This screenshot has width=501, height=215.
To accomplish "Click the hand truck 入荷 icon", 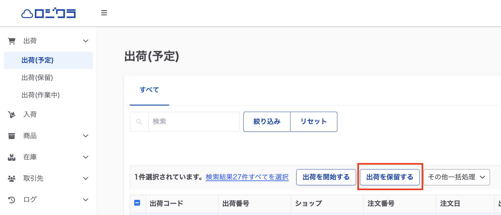I will (12, 115).
